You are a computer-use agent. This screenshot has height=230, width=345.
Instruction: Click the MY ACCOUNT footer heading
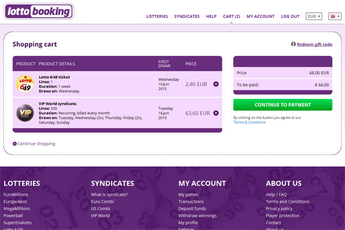(x=202, y=183)
